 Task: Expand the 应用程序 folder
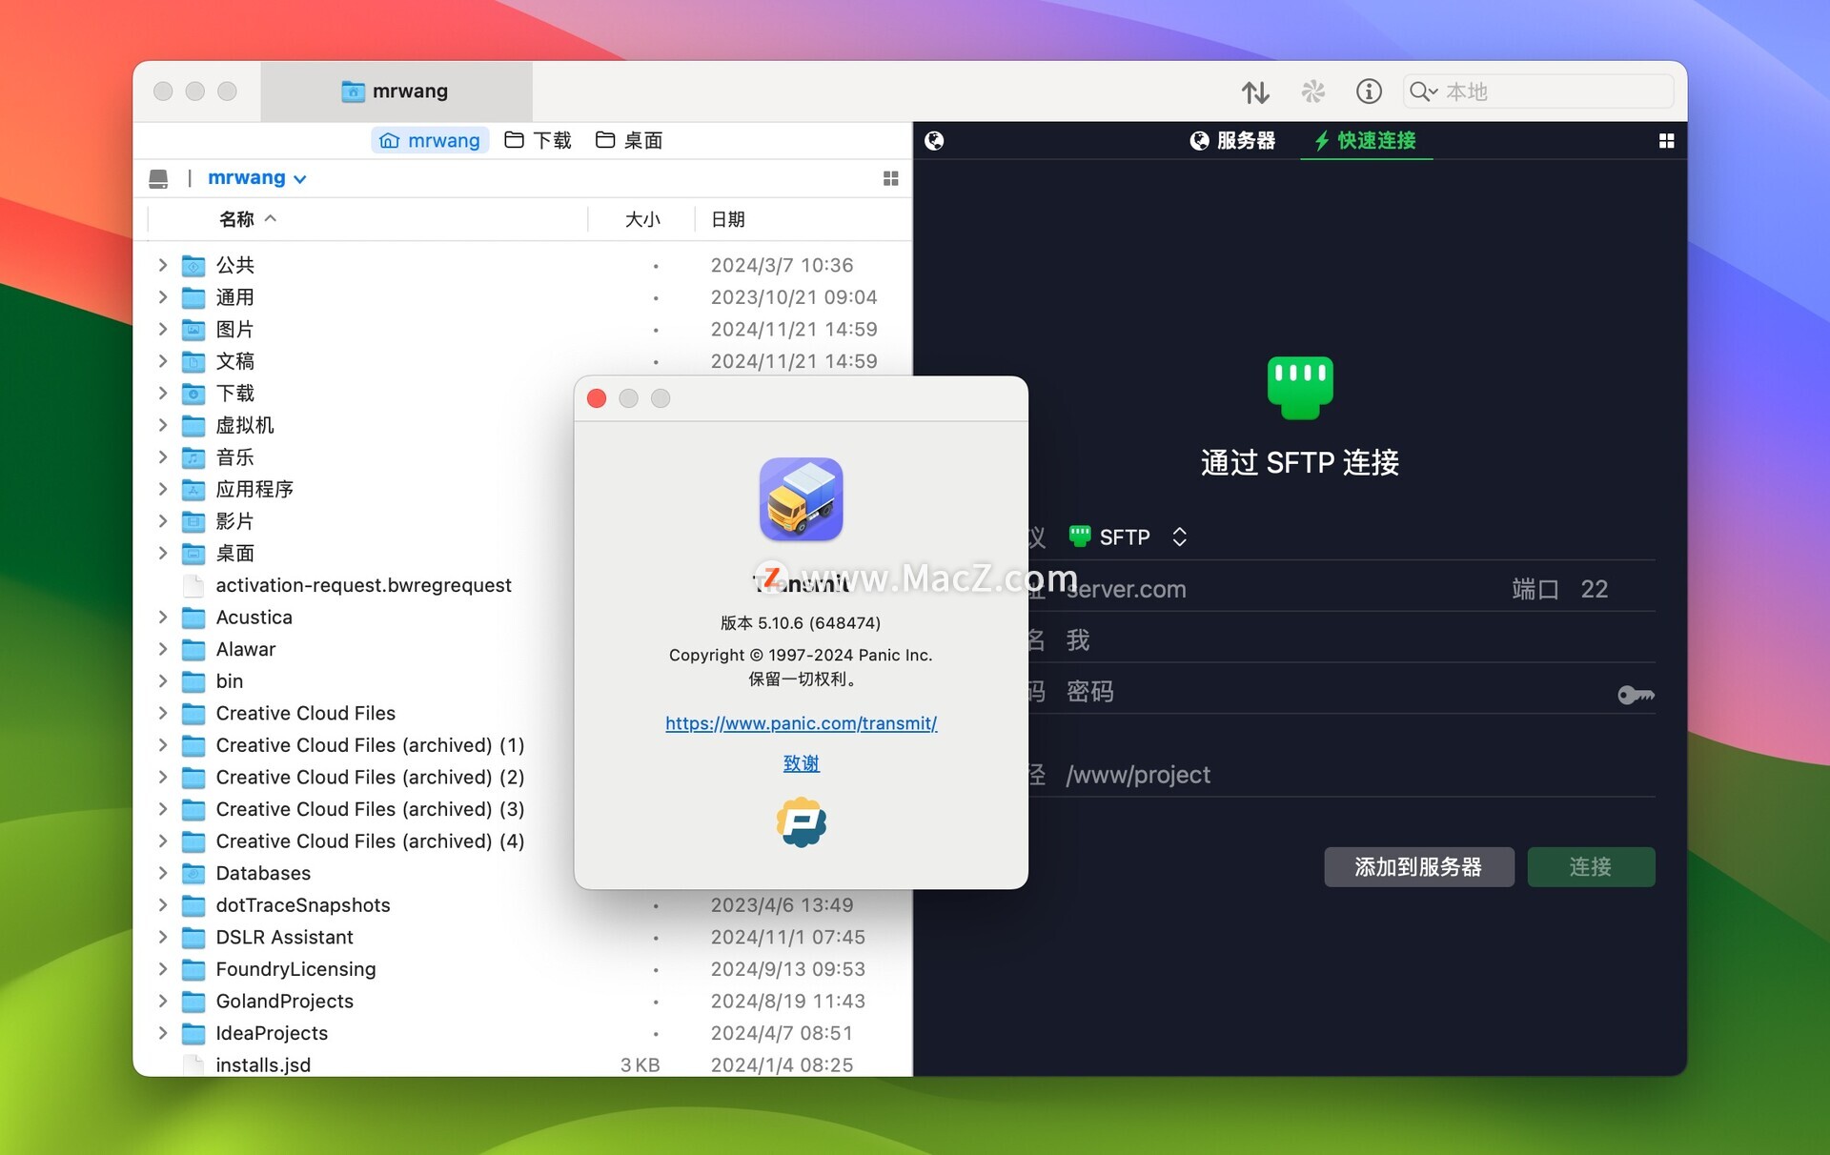pyautogui.click(x=163, y=489)
